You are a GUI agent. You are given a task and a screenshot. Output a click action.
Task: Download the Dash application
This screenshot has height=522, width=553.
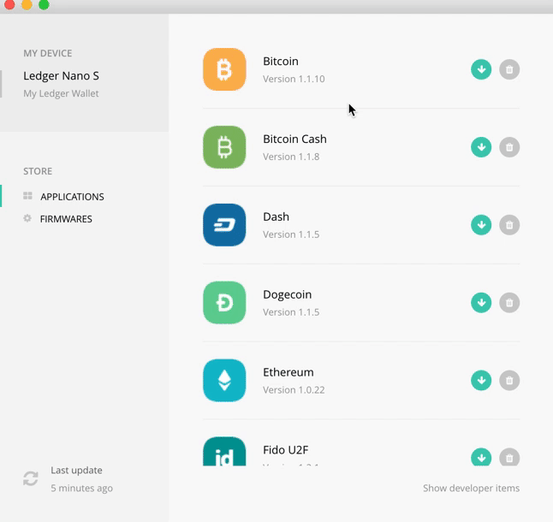[481, 225]
